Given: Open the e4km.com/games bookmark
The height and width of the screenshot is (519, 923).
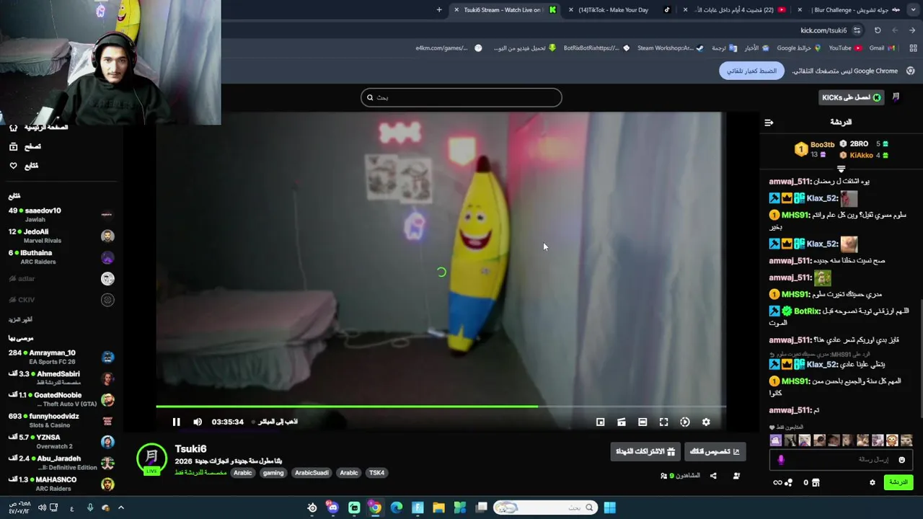Looking at the screenshot, I should click(x=447, y=48).
